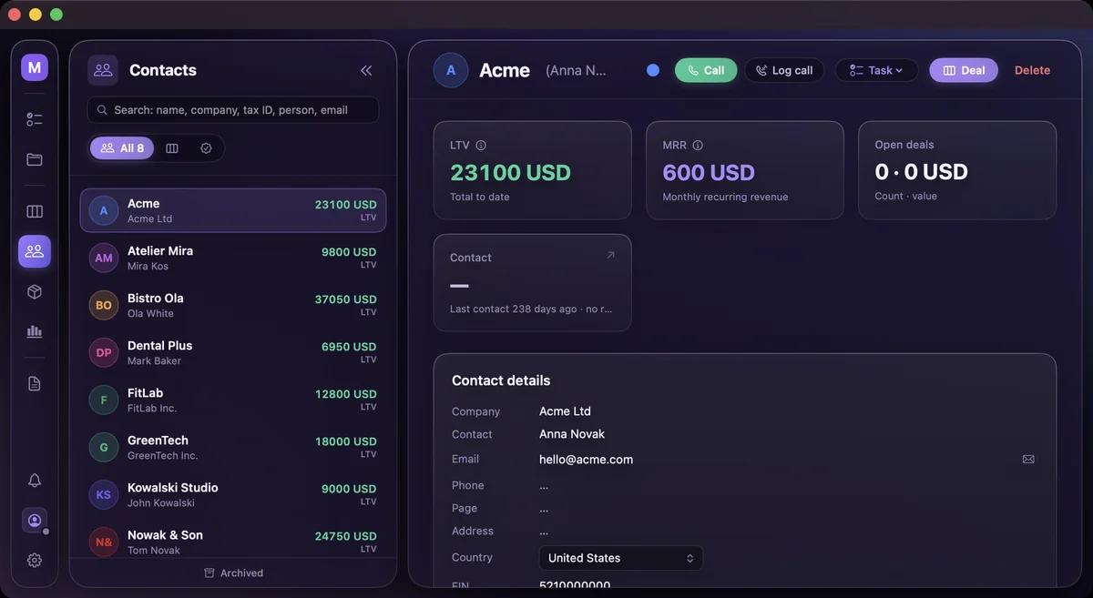
Task: Switch to the verified badge filter tab
Action: point(206,148)
